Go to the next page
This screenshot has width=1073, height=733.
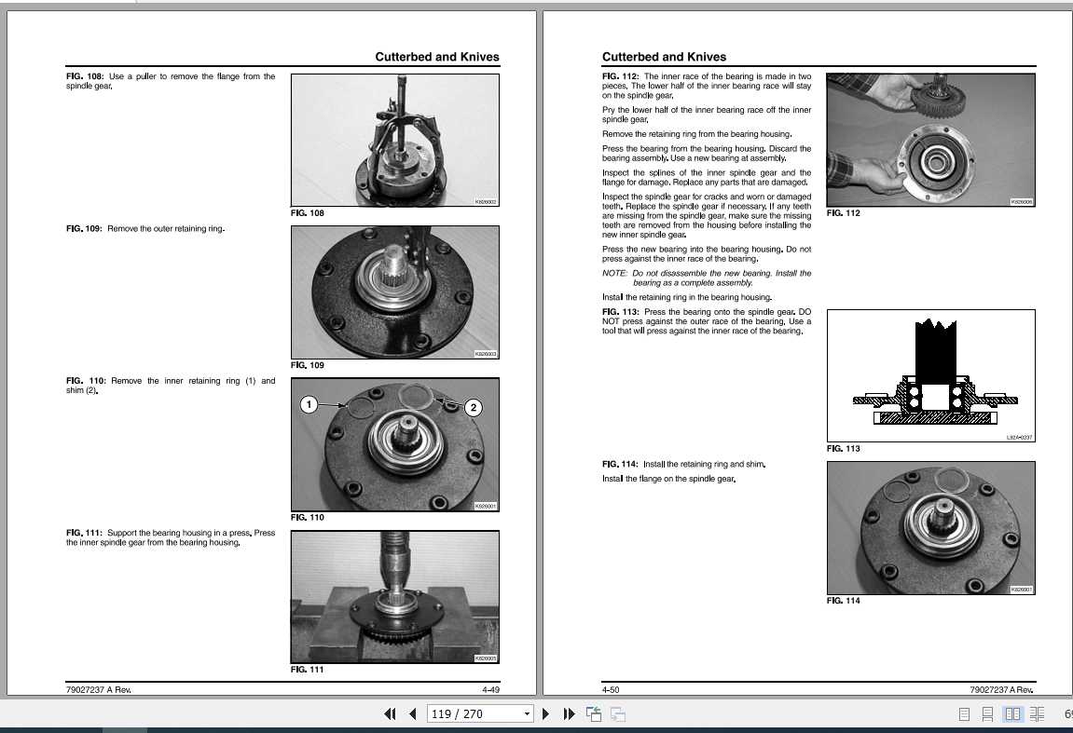(545, 713)
